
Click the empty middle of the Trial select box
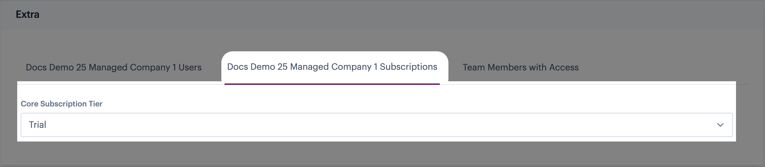tap(376, 125)
